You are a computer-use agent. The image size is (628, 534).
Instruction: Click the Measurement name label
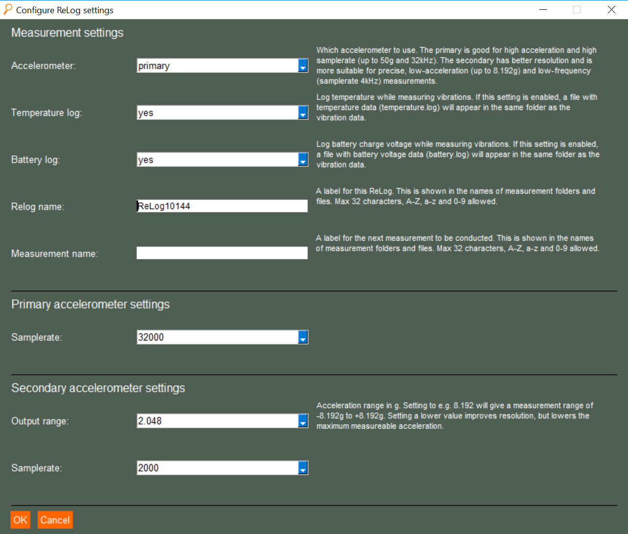click(x=55, y=254)
